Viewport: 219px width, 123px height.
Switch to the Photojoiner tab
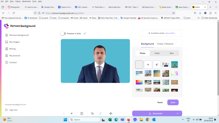(x=15, y=7)
